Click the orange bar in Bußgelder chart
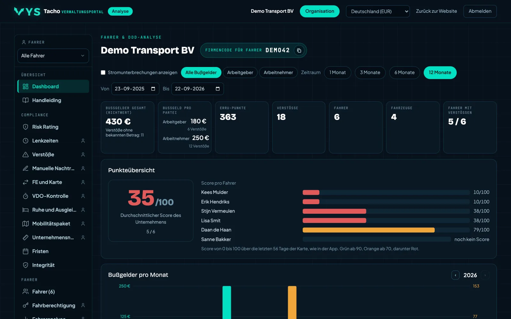The image size is (511, 319). [x=292, y=302]
